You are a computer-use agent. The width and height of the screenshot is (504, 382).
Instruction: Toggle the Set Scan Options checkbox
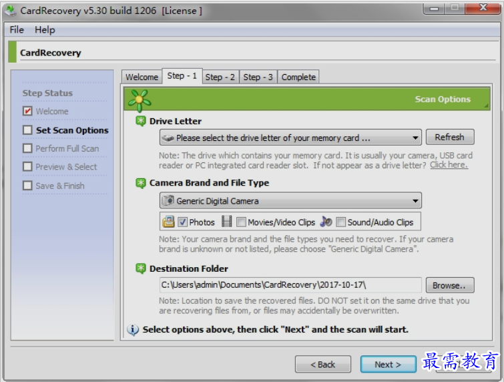tap(27, 130)
